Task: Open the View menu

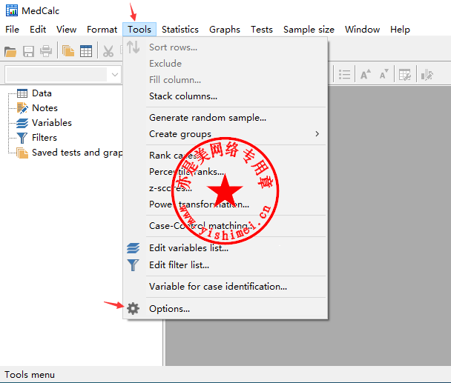Action: [x=67, y=30]
